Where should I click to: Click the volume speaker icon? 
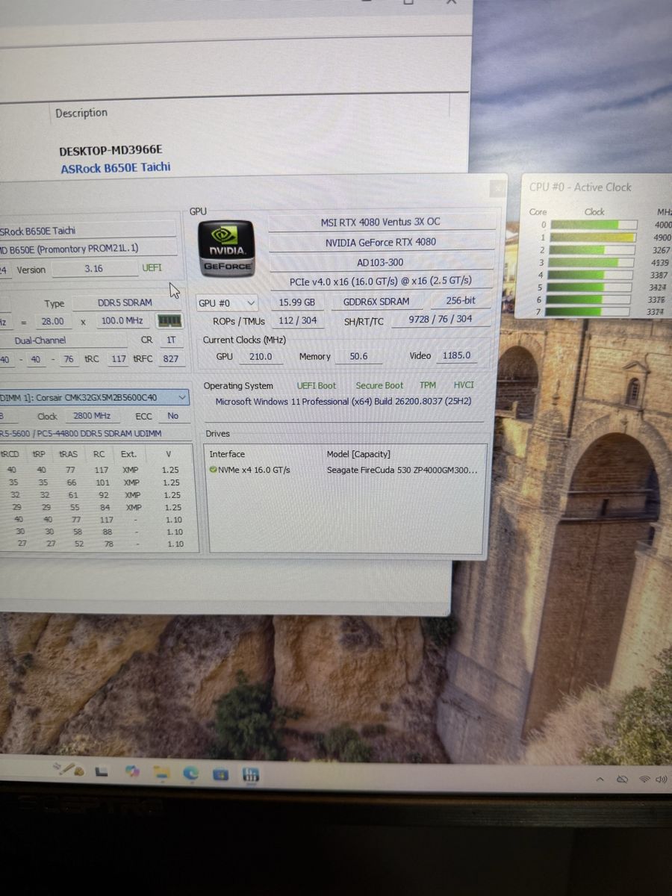(661, 780)
